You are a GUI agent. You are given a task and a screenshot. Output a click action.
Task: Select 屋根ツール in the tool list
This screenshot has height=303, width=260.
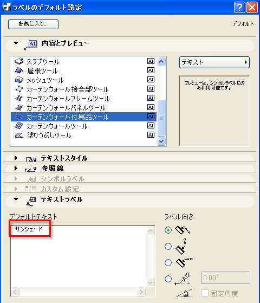[x=83, y=70]
